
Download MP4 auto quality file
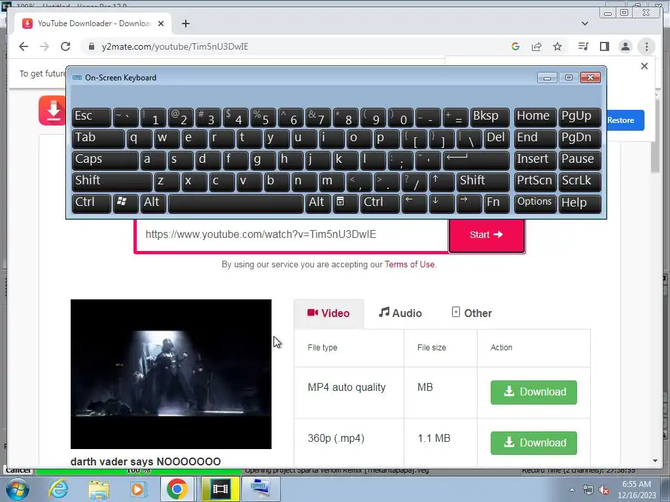point(534,392)
